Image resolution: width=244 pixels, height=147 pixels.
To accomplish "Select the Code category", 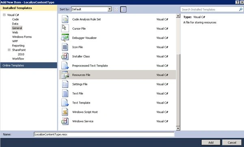I will (15, 19).
